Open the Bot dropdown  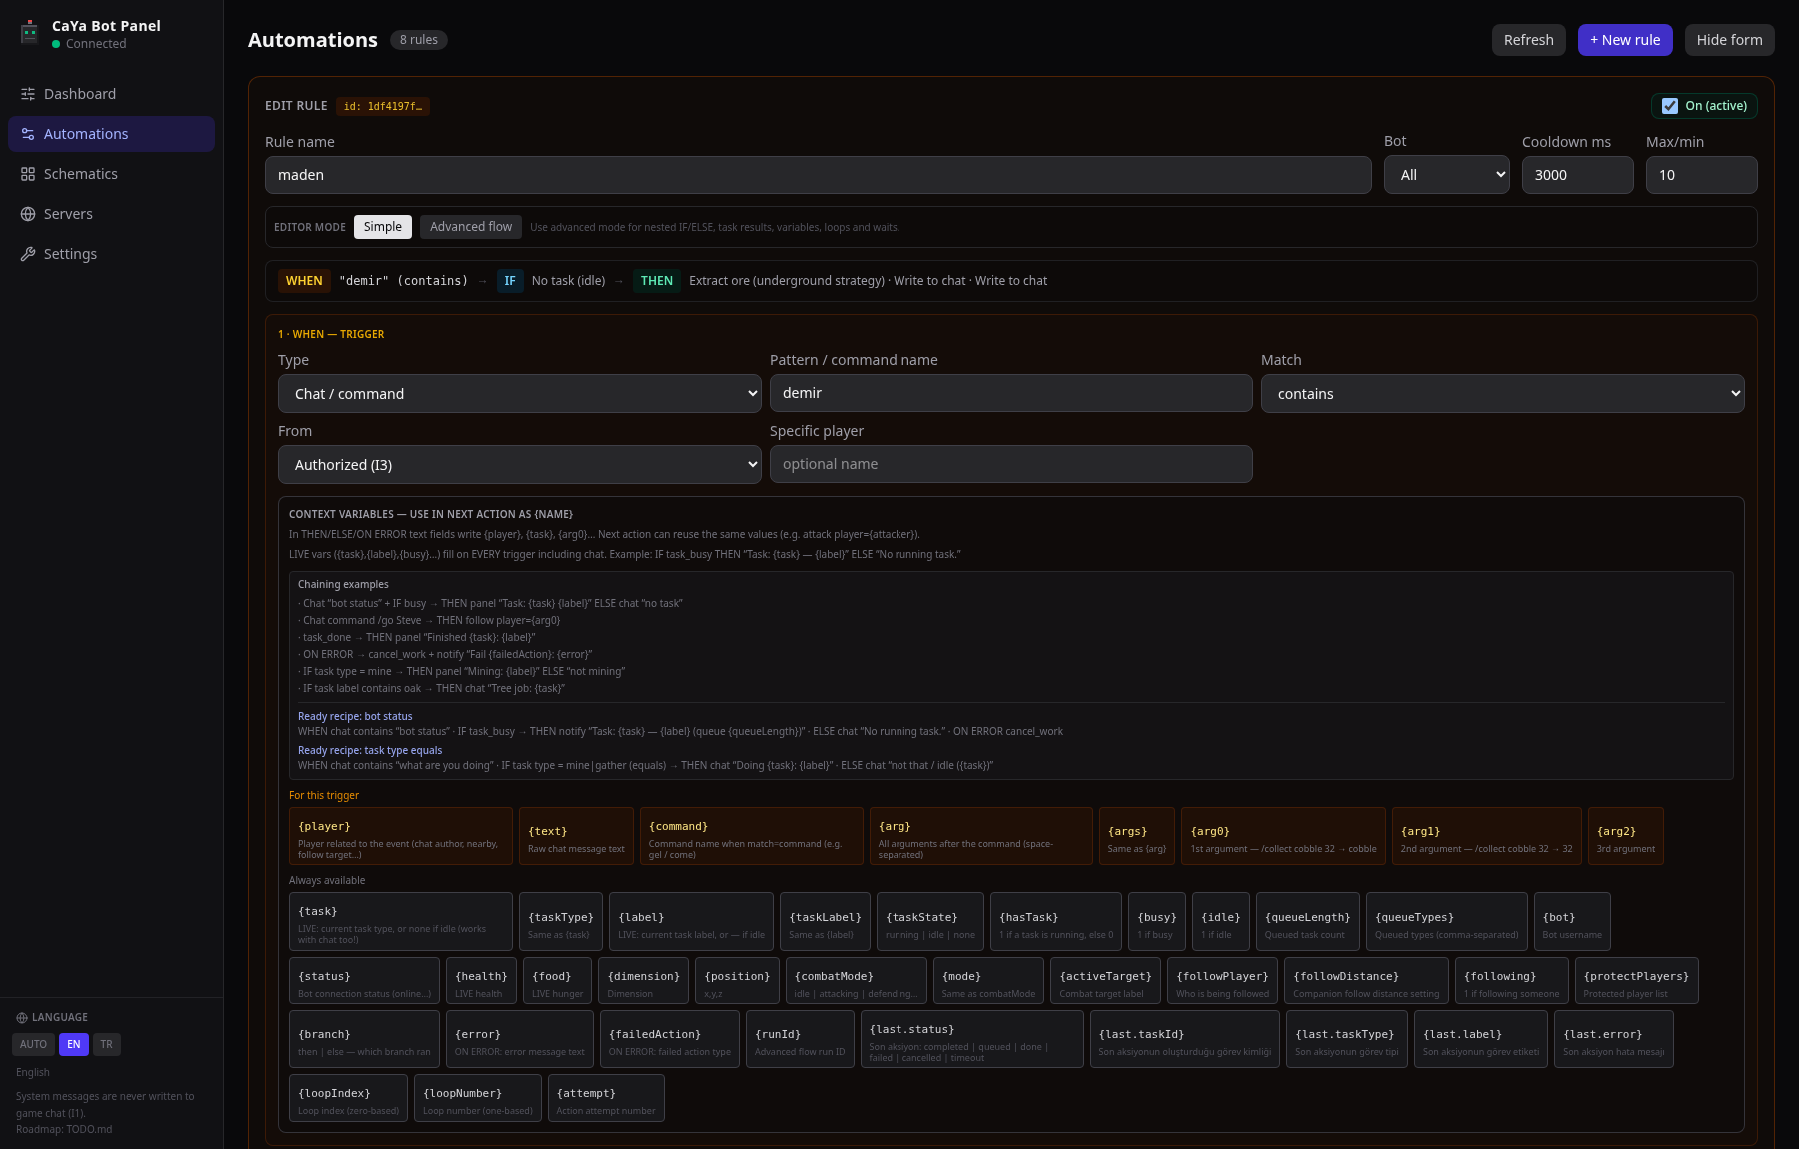(1447, 175)
